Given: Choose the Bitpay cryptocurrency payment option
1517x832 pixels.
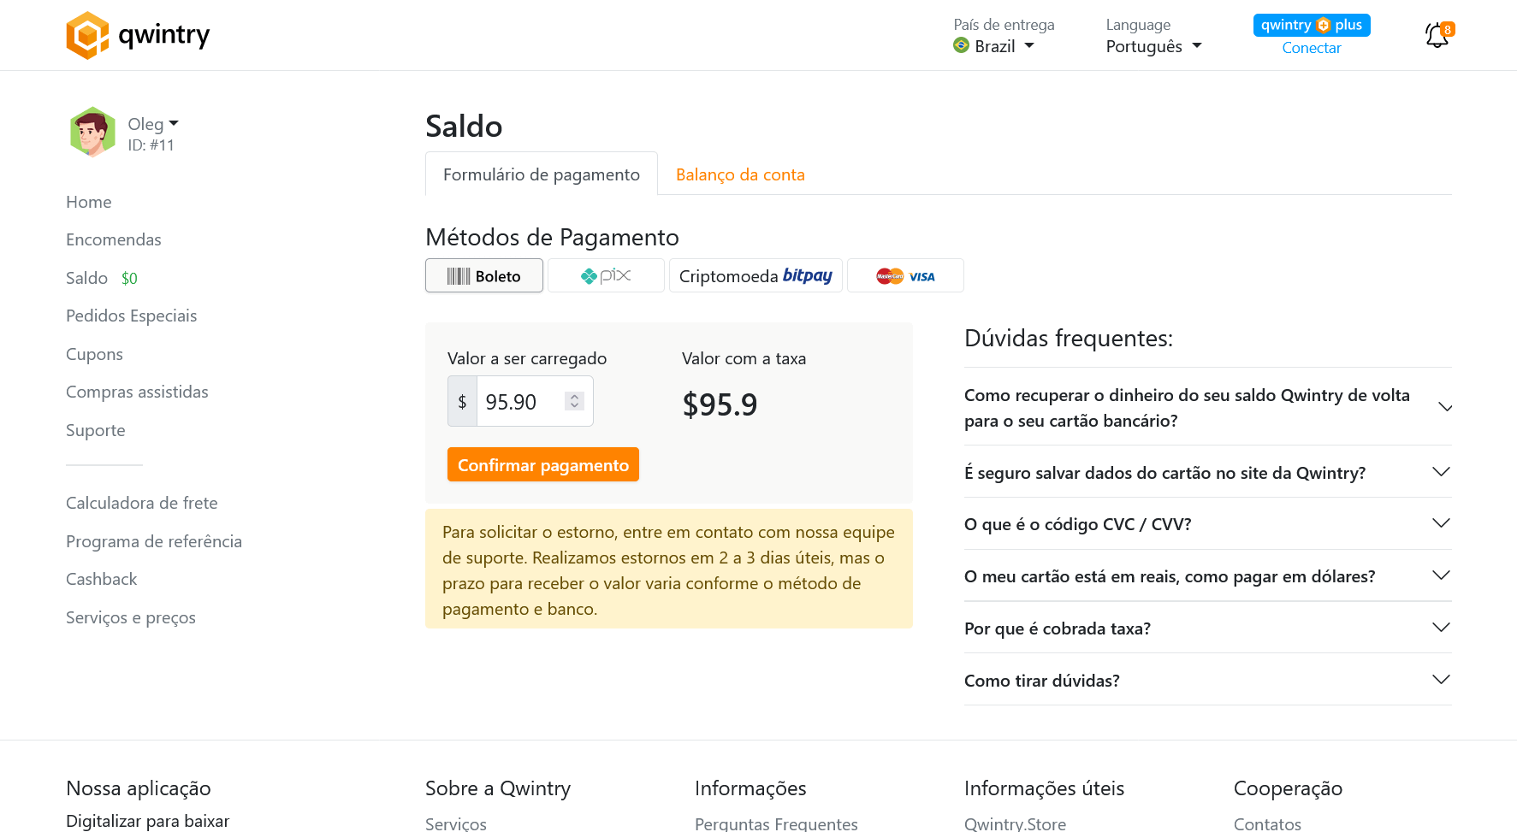Looking at the screenshot, I should click(756, 275).
